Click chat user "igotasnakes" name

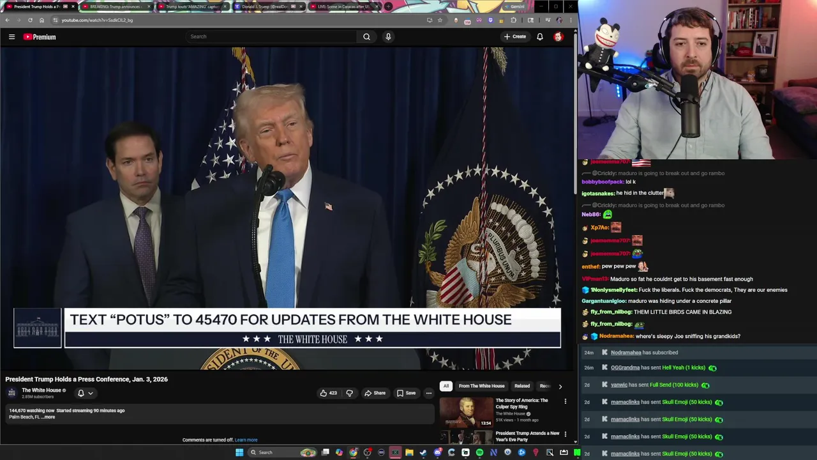[598, 193]
